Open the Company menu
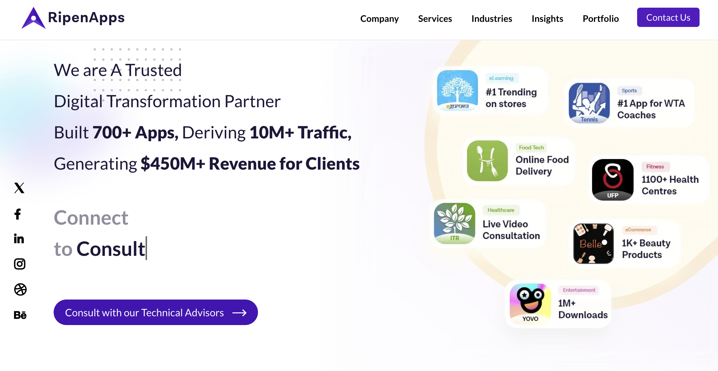This screenshot has height=371, width=718. tap(379, 18)
